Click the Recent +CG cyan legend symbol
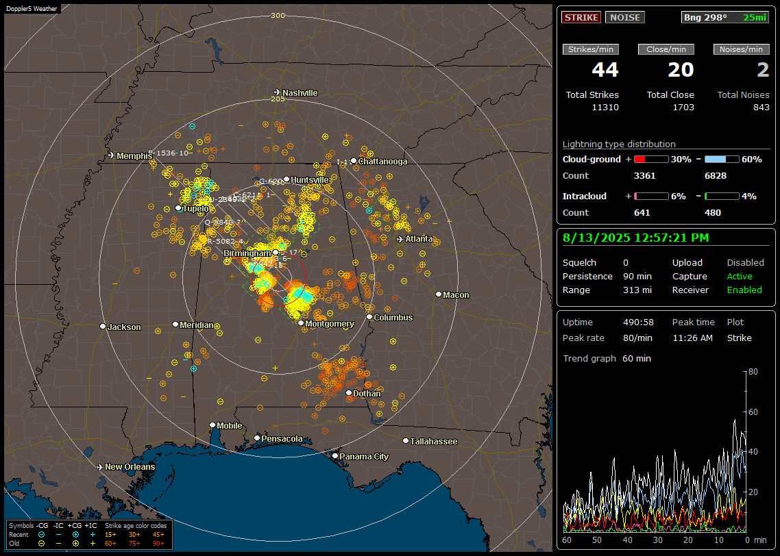This screenshot has height=556, width=780. coord(75,535)
